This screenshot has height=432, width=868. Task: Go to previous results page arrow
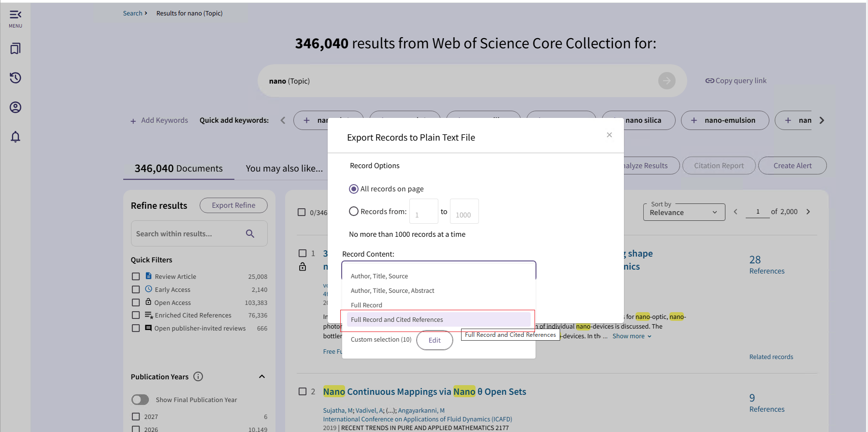(736, 212)
